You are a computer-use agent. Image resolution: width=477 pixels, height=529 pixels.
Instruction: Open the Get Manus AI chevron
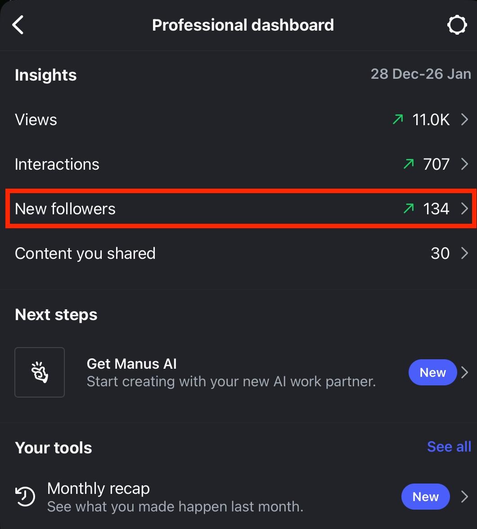point(465,372)
